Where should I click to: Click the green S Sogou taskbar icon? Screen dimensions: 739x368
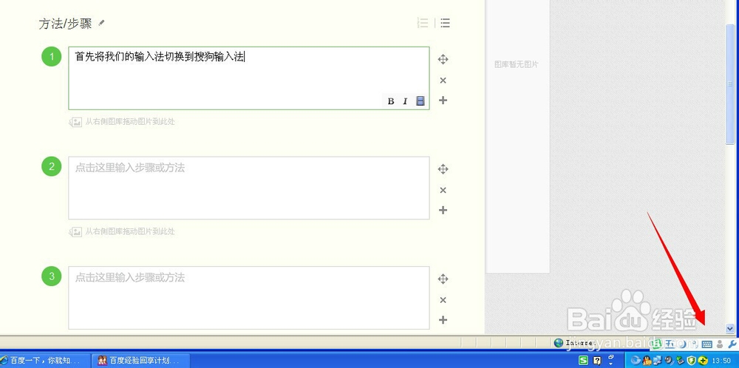pos(584,361)
